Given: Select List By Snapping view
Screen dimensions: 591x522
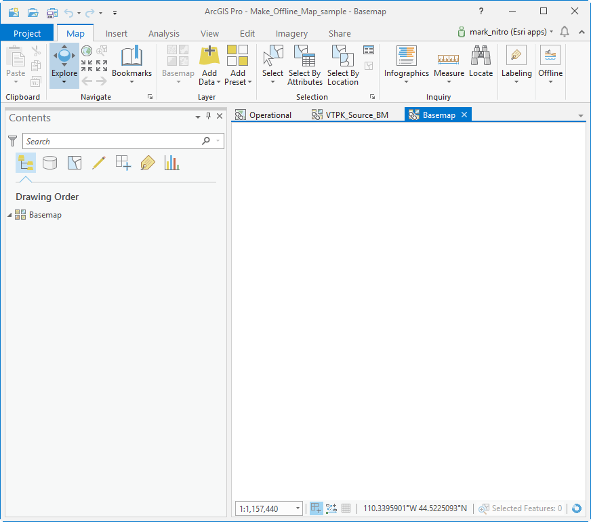Looking at the screenshot, I should tap(123, 163).
